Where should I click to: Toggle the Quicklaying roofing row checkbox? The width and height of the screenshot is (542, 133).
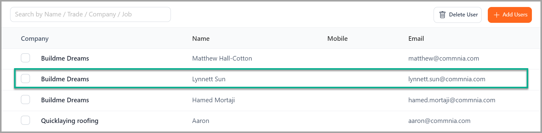tap(25, 120)
